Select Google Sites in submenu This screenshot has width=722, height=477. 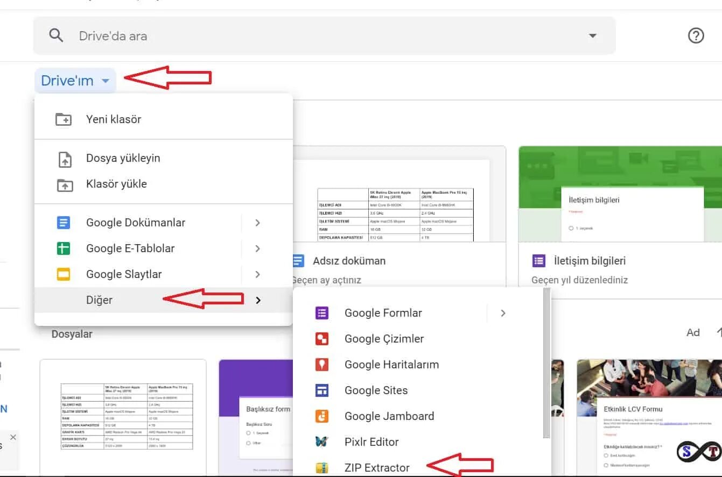[x=418, y=390]
